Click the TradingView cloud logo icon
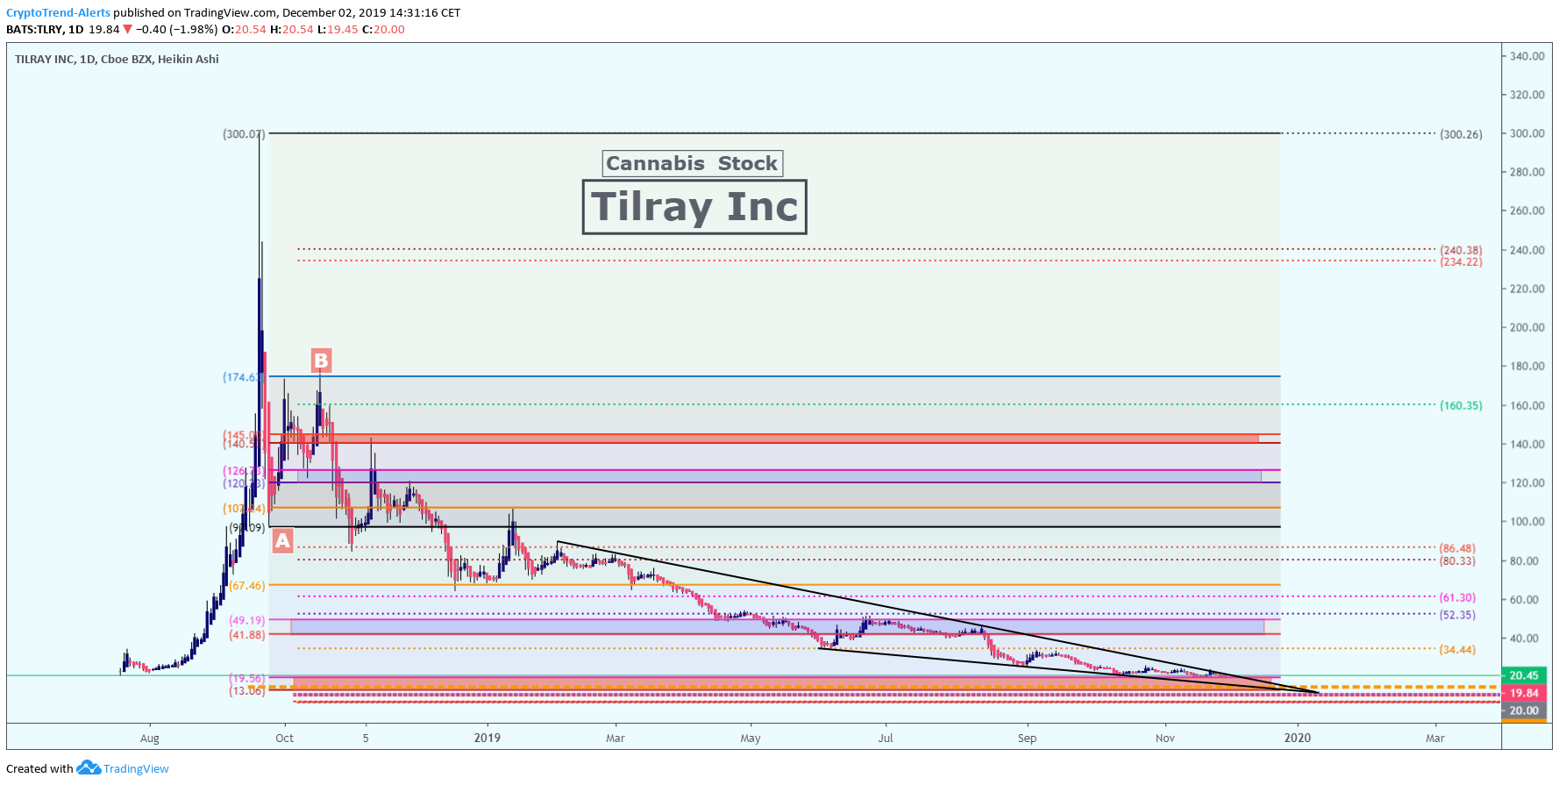The image size is (1559, 785). tap(89, 767)
